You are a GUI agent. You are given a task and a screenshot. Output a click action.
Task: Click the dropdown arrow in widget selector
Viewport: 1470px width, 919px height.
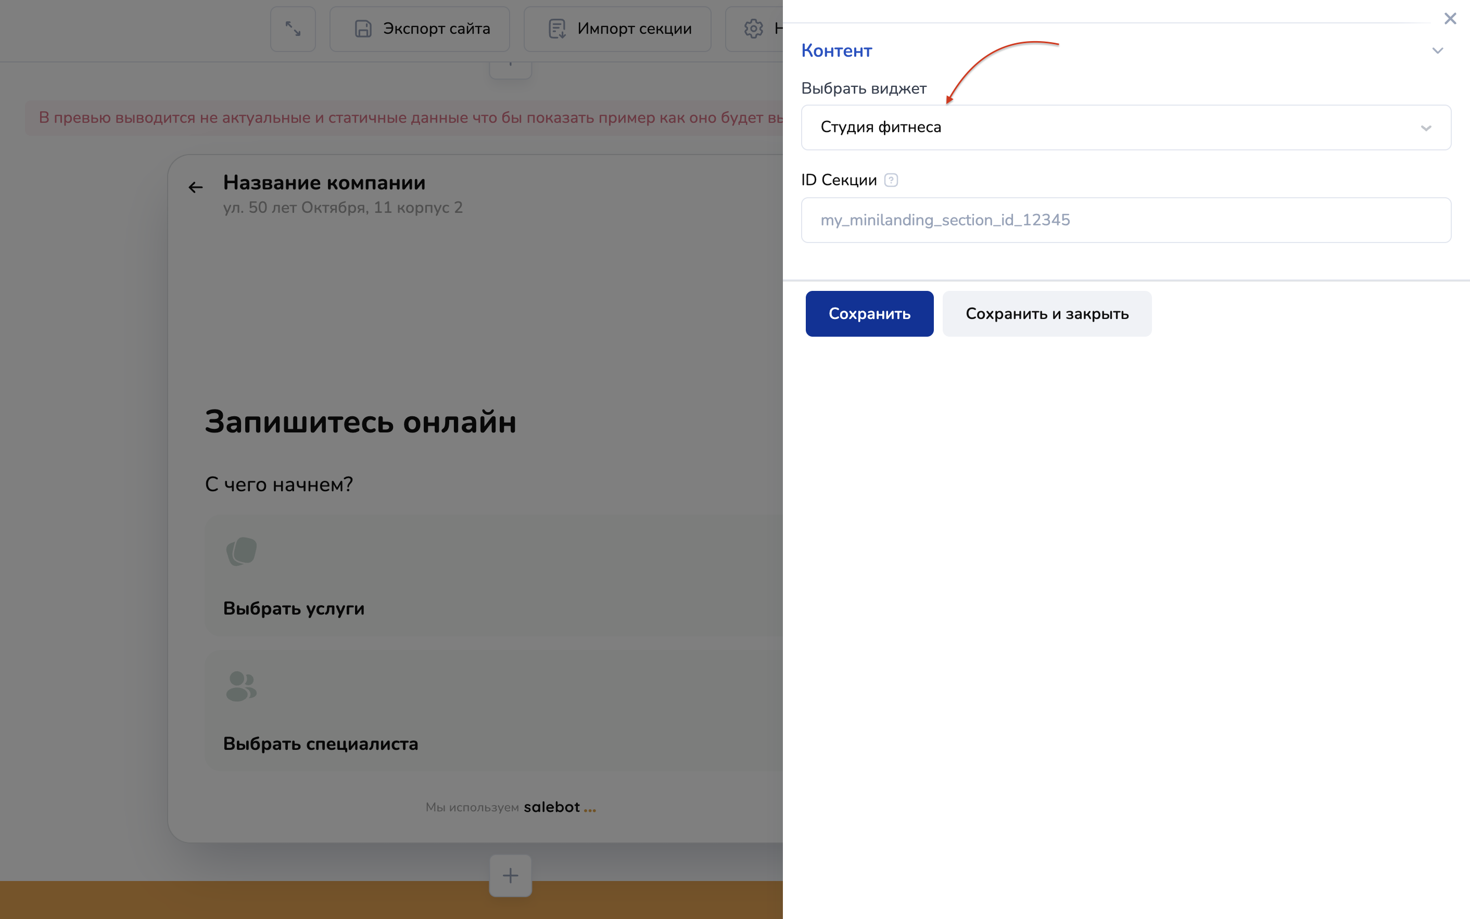tap(1426, 128)
